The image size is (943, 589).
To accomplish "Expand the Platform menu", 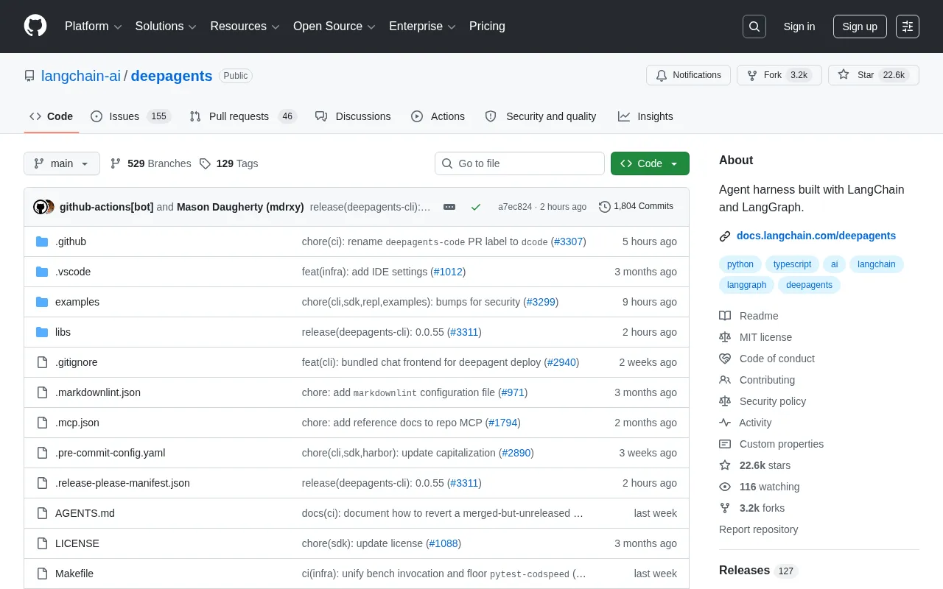I will [x=93, y=27].
